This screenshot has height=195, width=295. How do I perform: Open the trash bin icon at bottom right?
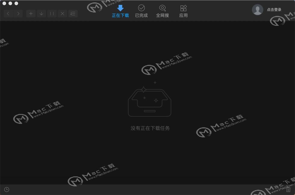pyautogui.click(x=288, y=189)
